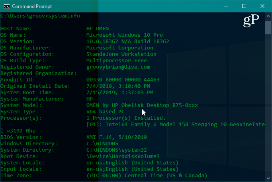The image size is (272, 182).
Task: Click Microsoft Windows 10 Pro text
Action: (x=125, y=35)
